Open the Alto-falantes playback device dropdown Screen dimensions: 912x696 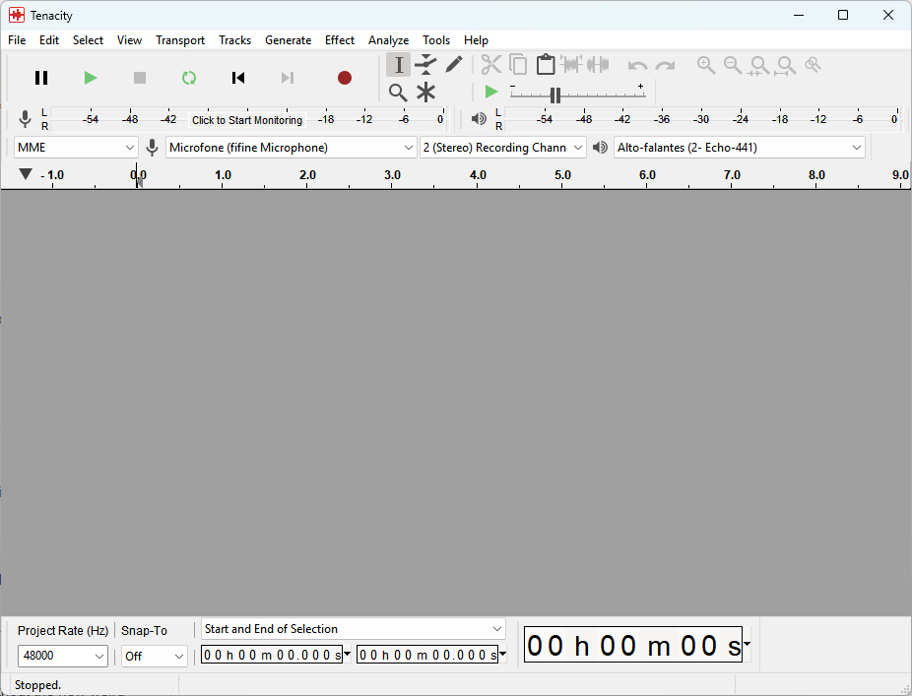click(x=740, y=148)
